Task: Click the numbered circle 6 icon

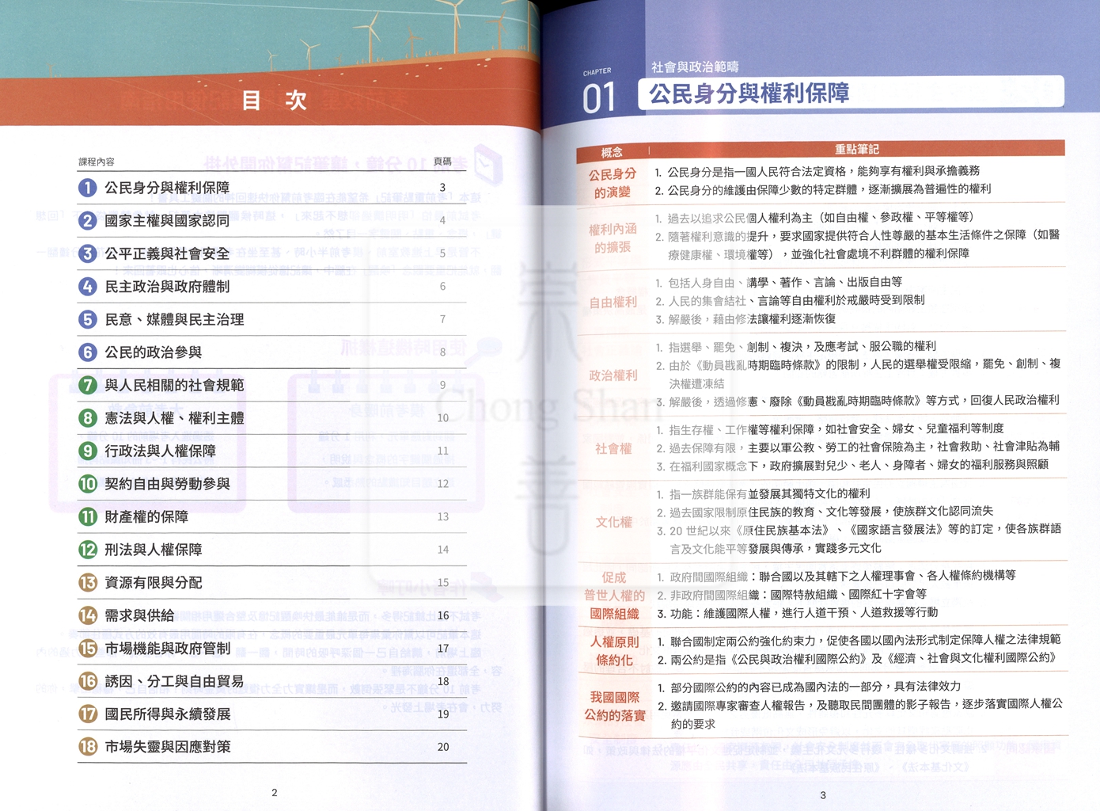Action: tap(88, 352)
